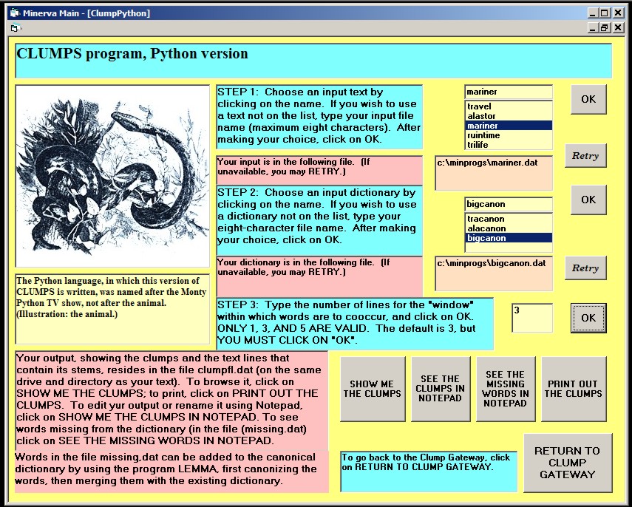Viewport: 632px width, 507px height.
Task: Click OK to confirm Step 1 input text
Action: 588,99
